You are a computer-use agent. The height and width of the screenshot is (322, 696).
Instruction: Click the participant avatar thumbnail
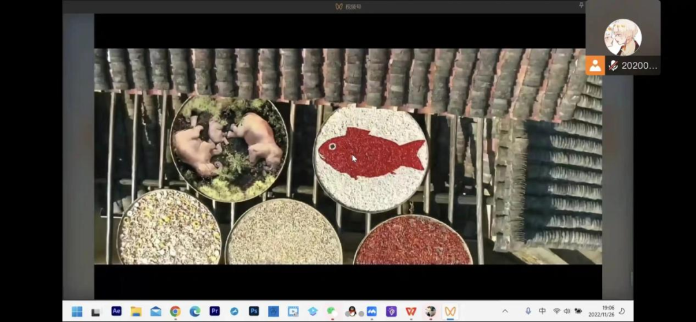click(623, 37)
